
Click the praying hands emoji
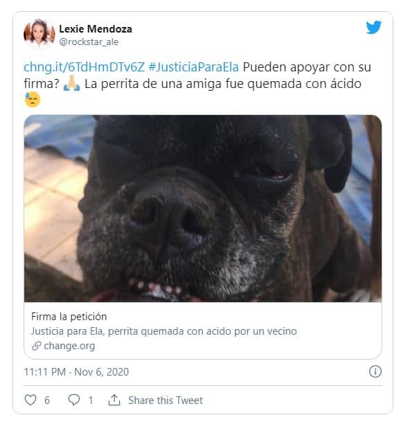(71, 83)
